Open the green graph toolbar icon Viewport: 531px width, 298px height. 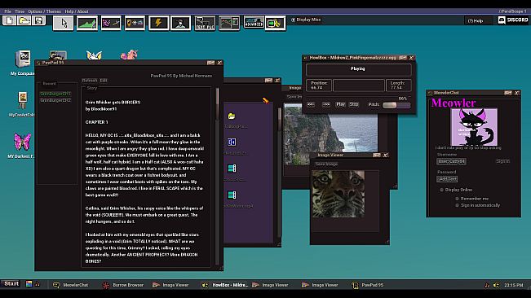(87, 23)
